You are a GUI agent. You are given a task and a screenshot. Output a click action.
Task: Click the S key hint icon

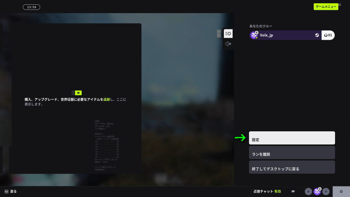tap(219, 35)
